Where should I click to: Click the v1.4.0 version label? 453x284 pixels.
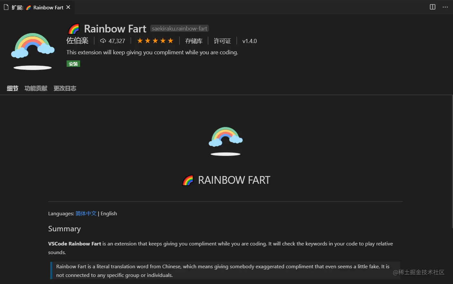point(250,41)
